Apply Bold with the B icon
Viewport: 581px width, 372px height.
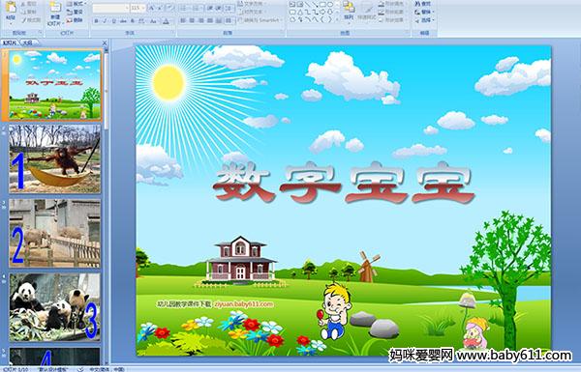tap(96, 21)
